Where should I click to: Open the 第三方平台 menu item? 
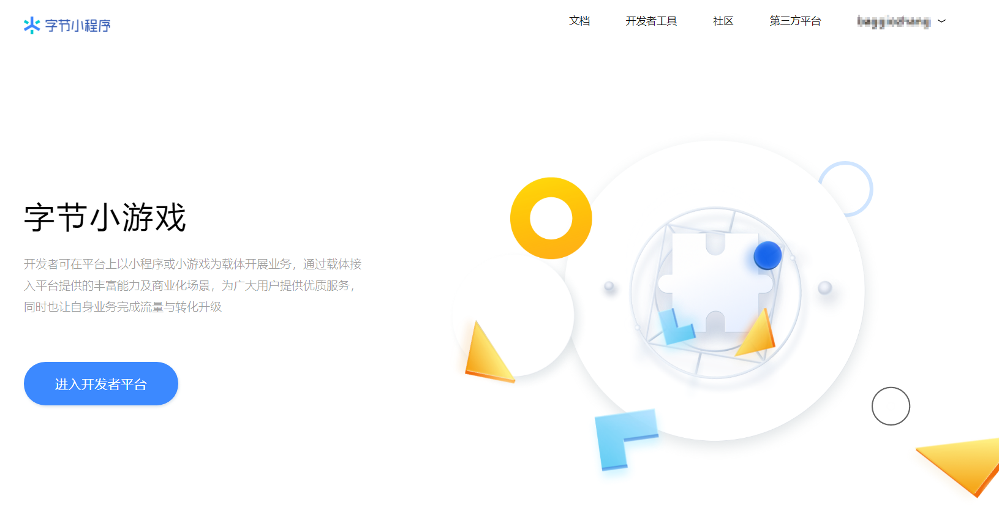pos(795,21)
